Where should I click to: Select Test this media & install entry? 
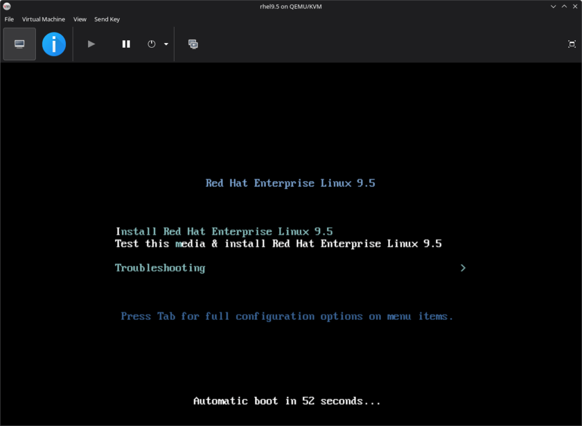tap(278, 244)
